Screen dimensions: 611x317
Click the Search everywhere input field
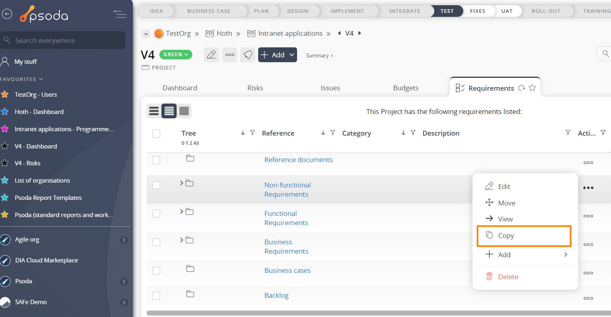(64, 41)
